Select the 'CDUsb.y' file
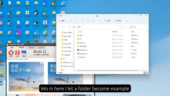Viewport: 170px width, 96px height. 81,57
